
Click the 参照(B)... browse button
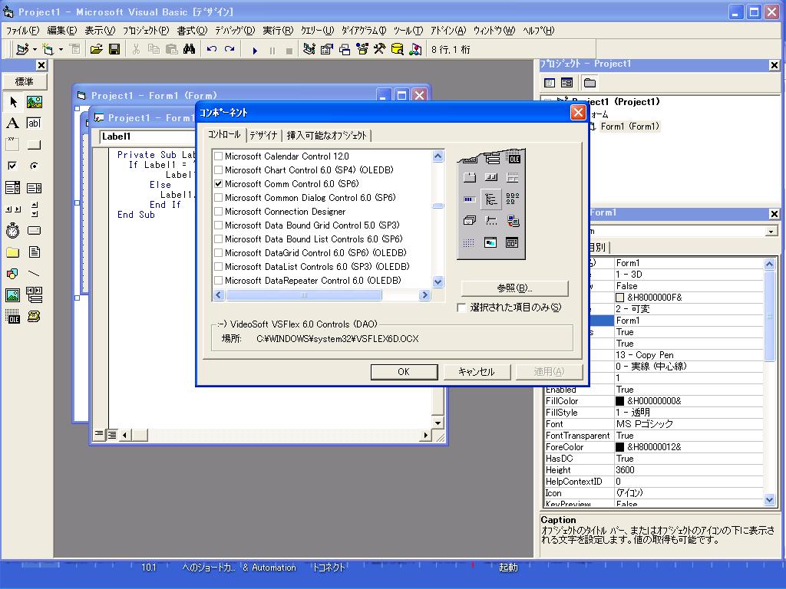tap(515, 288)
